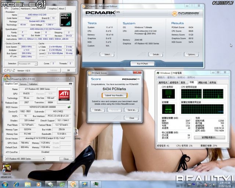Click the PCMark05 window title icon
Image resolution: width=235 pixels, height=188 pixels.
point(84,7)
